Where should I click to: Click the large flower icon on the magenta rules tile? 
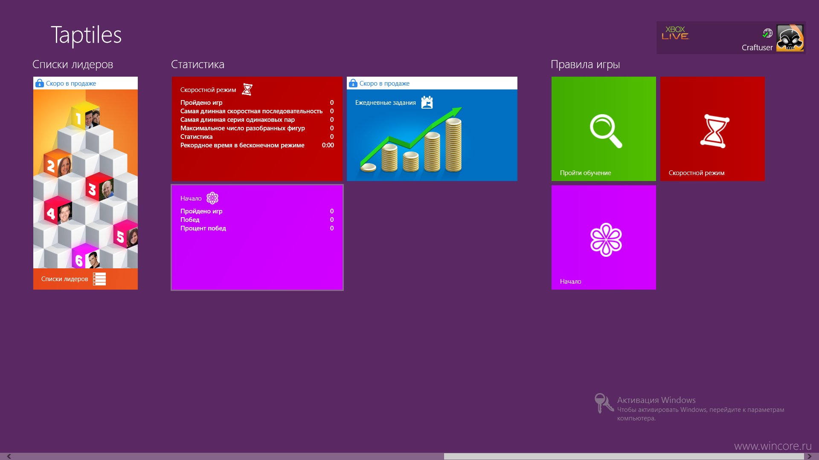pyautogui.click(x=606, y=240)
